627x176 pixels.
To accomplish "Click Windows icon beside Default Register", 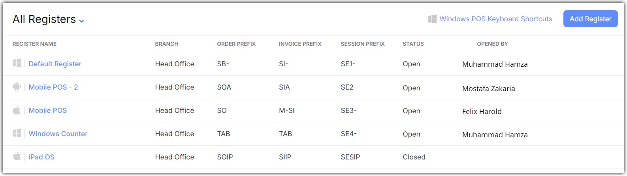I will [x=17, y=63].
